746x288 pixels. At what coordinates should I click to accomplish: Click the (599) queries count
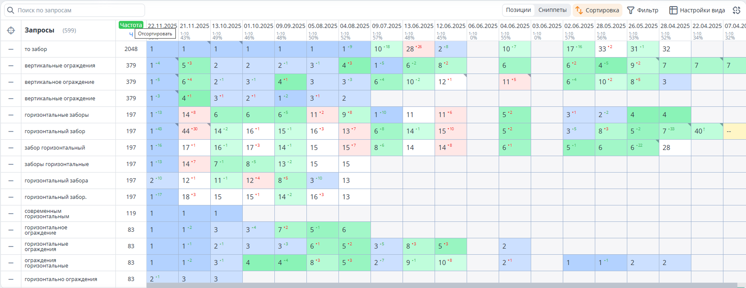pos(69,30)
